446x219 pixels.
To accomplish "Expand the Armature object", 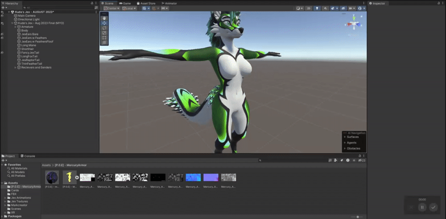I will pyautogui.click(x=15, y=27).
